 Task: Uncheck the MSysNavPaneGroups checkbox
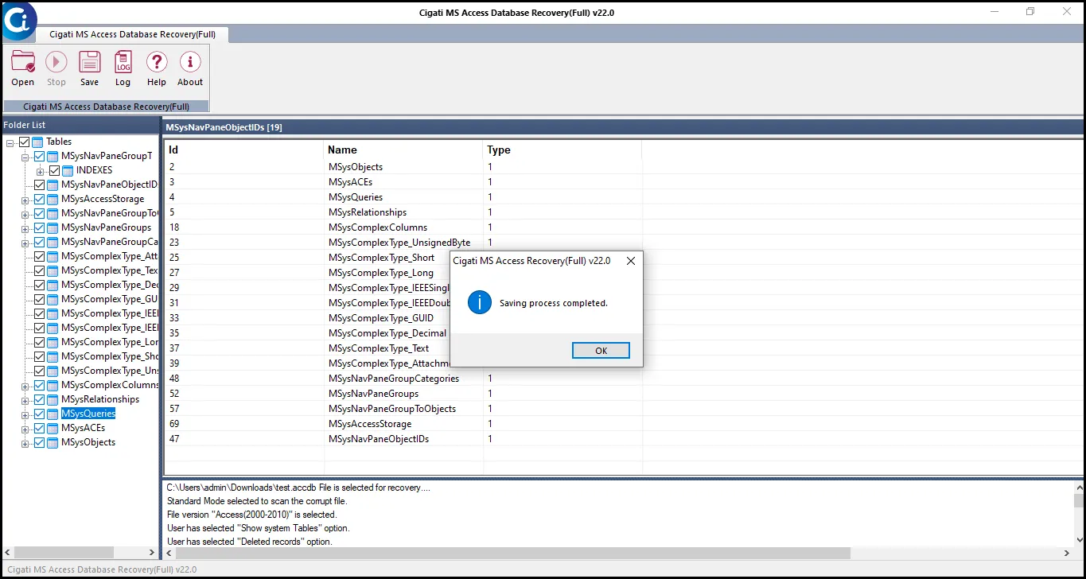39,227
